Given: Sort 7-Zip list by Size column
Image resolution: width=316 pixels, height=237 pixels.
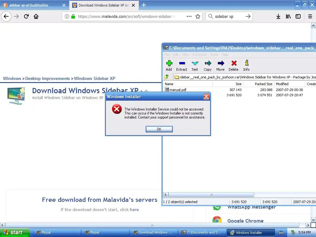Looking at the screenshot, I should point(227,84).
